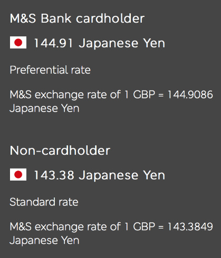Click the red circle in the lower flag

click(x=18, y=175)
